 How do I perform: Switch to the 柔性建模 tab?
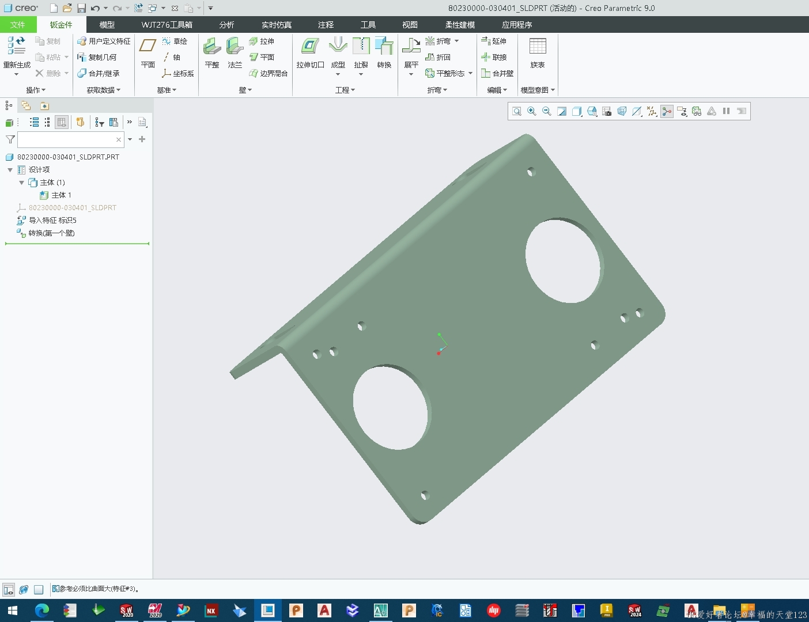pos(460,25)
